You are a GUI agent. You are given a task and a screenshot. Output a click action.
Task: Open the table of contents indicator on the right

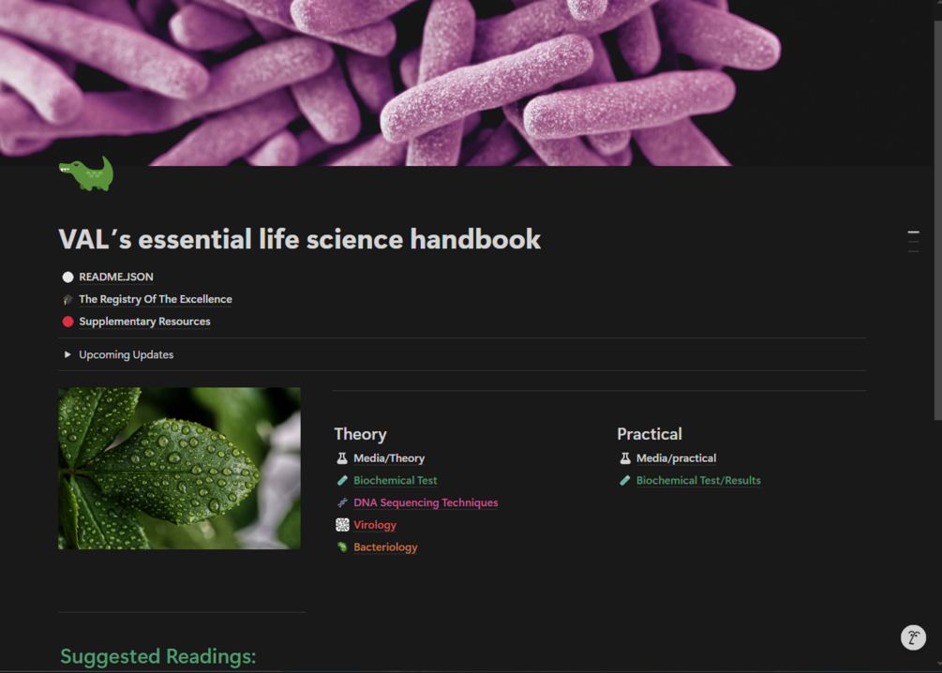pos(913,240)
